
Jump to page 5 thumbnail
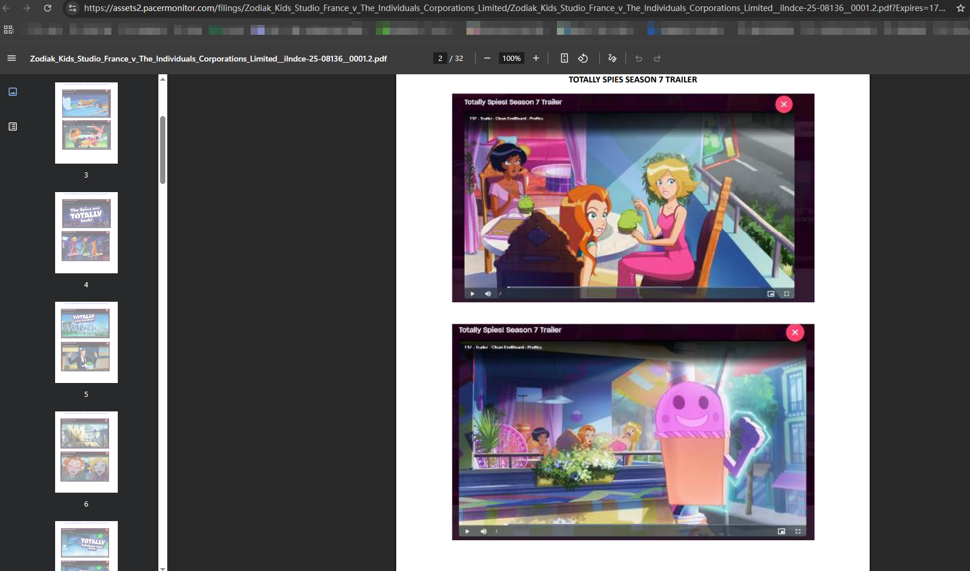(x=86, y=342)
